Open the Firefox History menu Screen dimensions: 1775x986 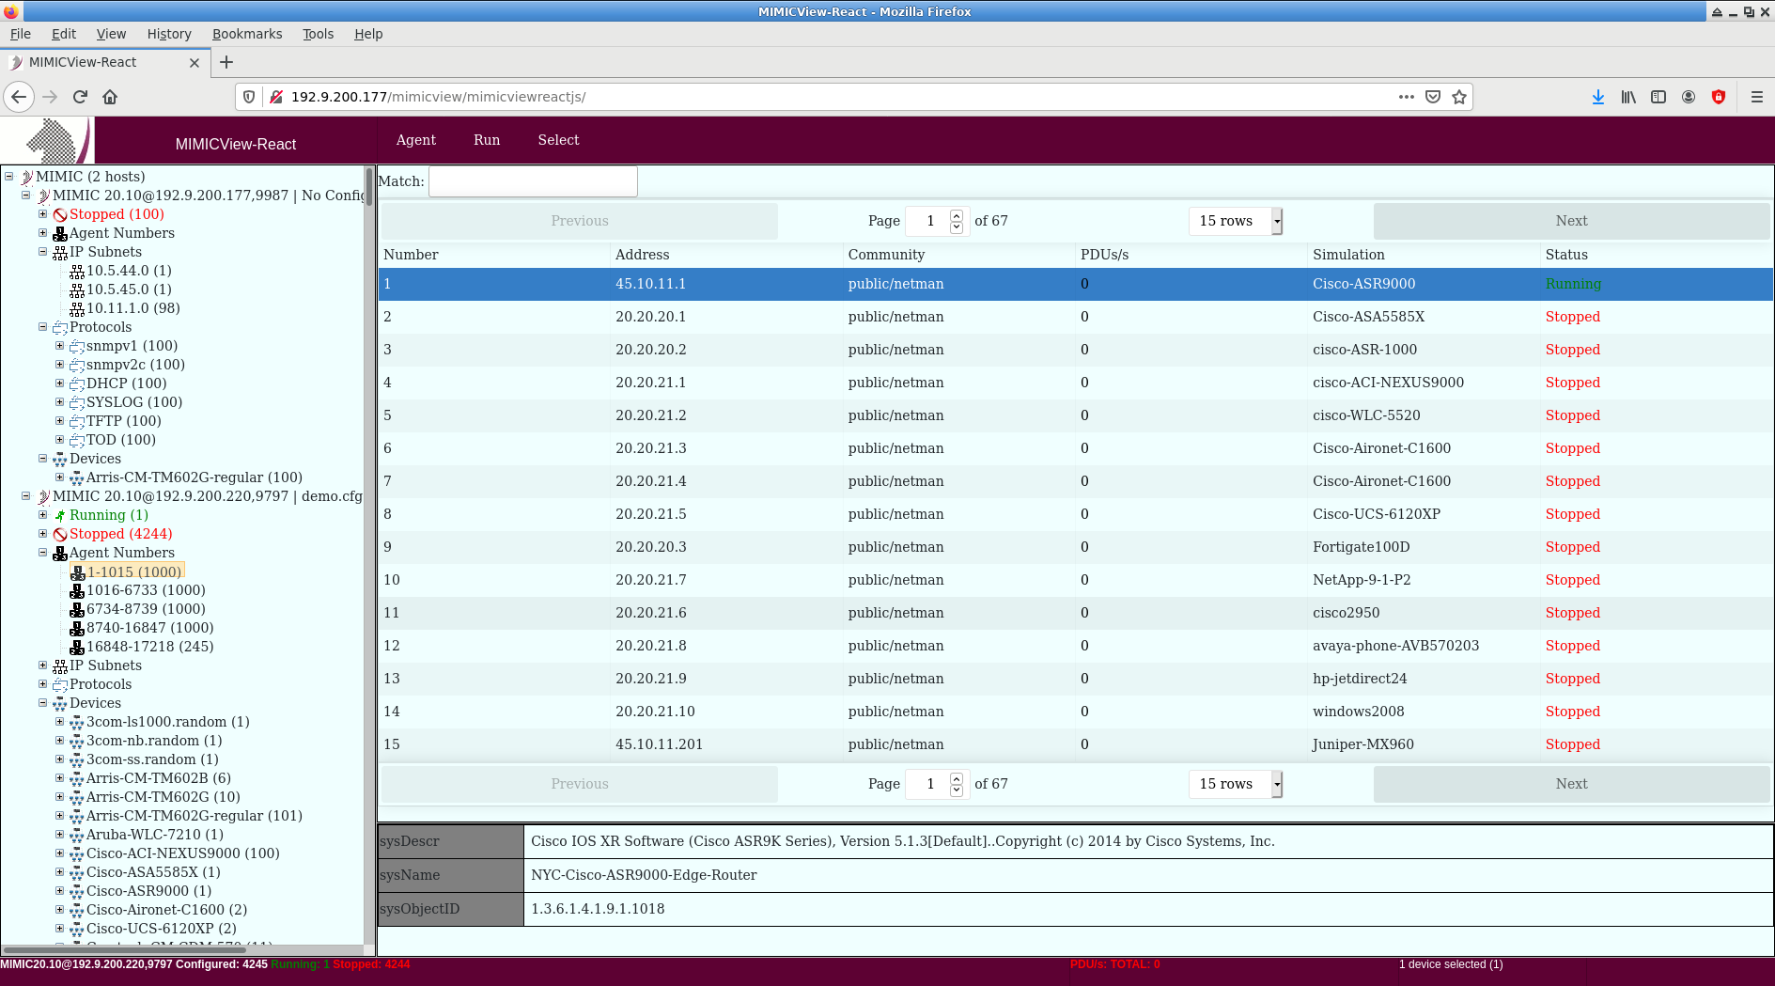(x=169, y=34)
